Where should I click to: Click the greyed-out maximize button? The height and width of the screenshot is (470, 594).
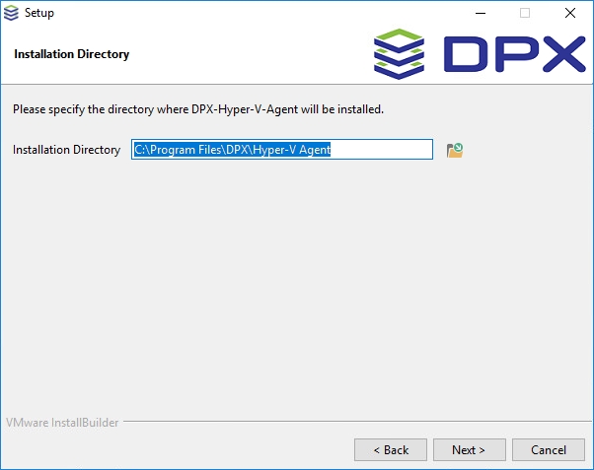tap(525, 13)
